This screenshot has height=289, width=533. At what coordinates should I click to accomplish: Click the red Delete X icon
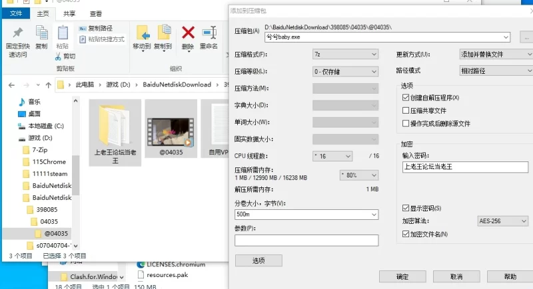tap(188, 33)
